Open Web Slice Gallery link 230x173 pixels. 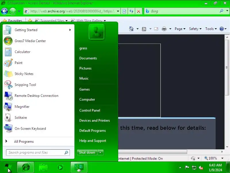88,20
